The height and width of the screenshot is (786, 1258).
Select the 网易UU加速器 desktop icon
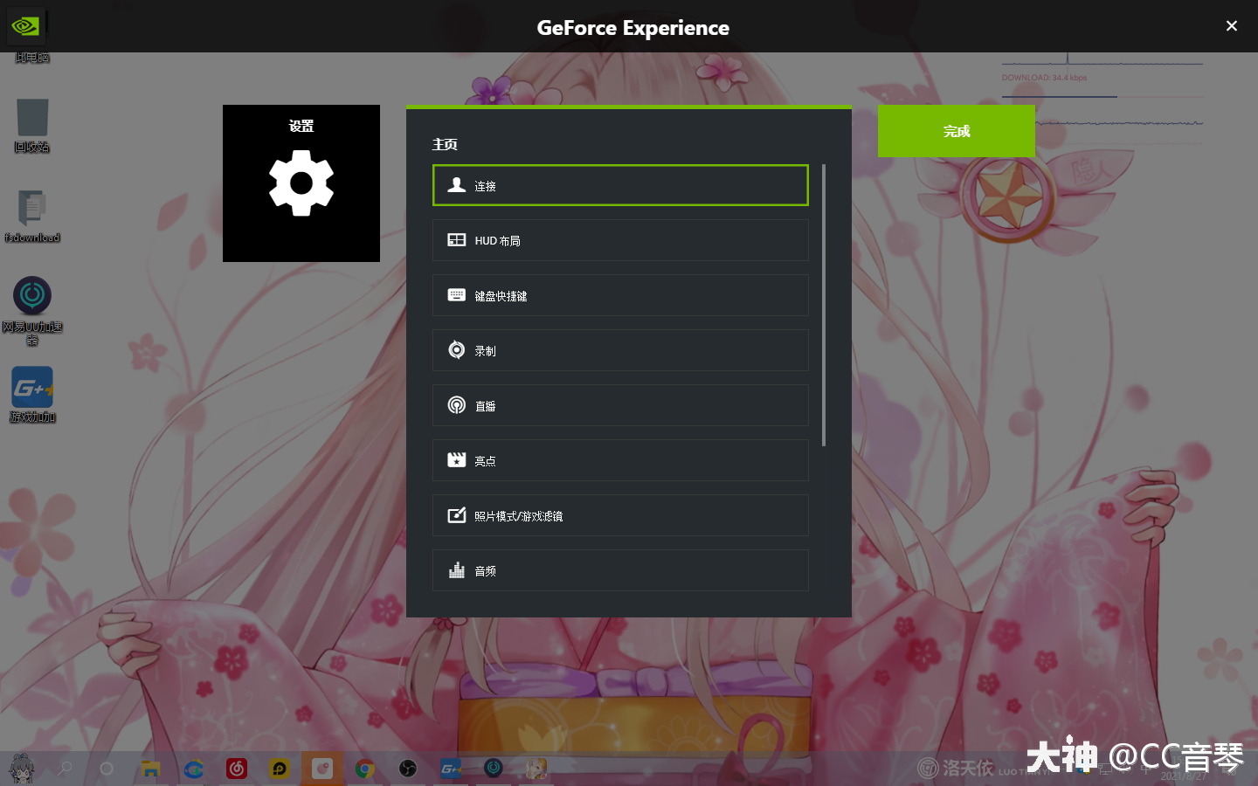(x=32, y=311)
